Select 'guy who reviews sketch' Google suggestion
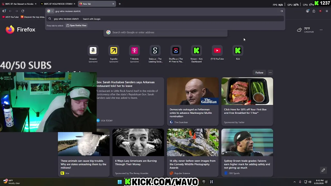The width and height of the screenshot is (331, 186). click(165, 19)
